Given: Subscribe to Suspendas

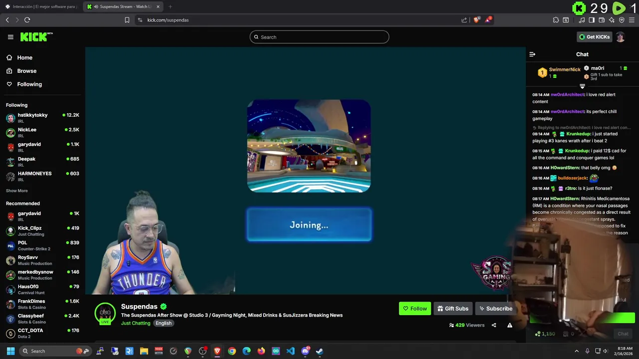Looking at the screenshot, I should pyautogui.click(x=495, y=309).
